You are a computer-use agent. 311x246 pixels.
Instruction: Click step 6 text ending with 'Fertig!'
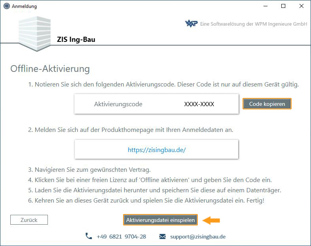(x=146, y=201)
